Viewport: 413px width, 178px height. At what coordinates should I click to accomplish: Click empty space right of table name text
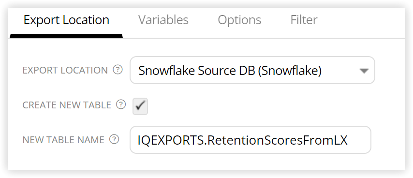tap(359, 140)
